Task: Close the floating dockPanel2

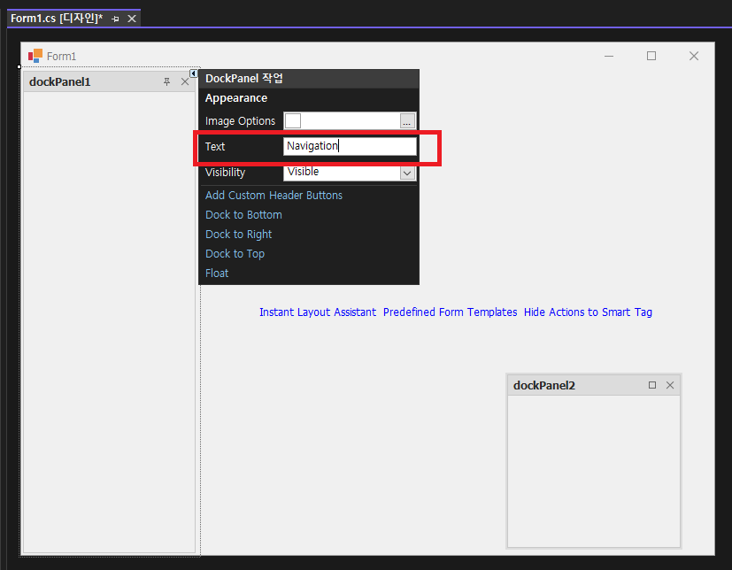Action: [x=670, y=385]
